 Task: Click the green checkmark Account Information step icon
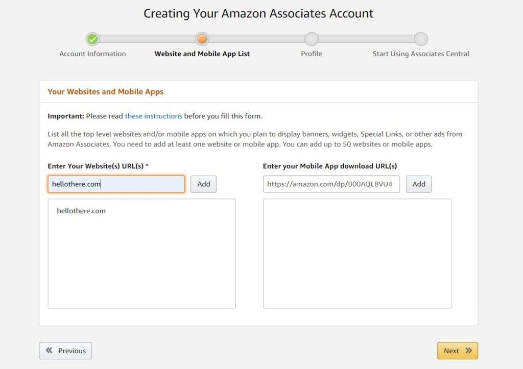point(92,39)
